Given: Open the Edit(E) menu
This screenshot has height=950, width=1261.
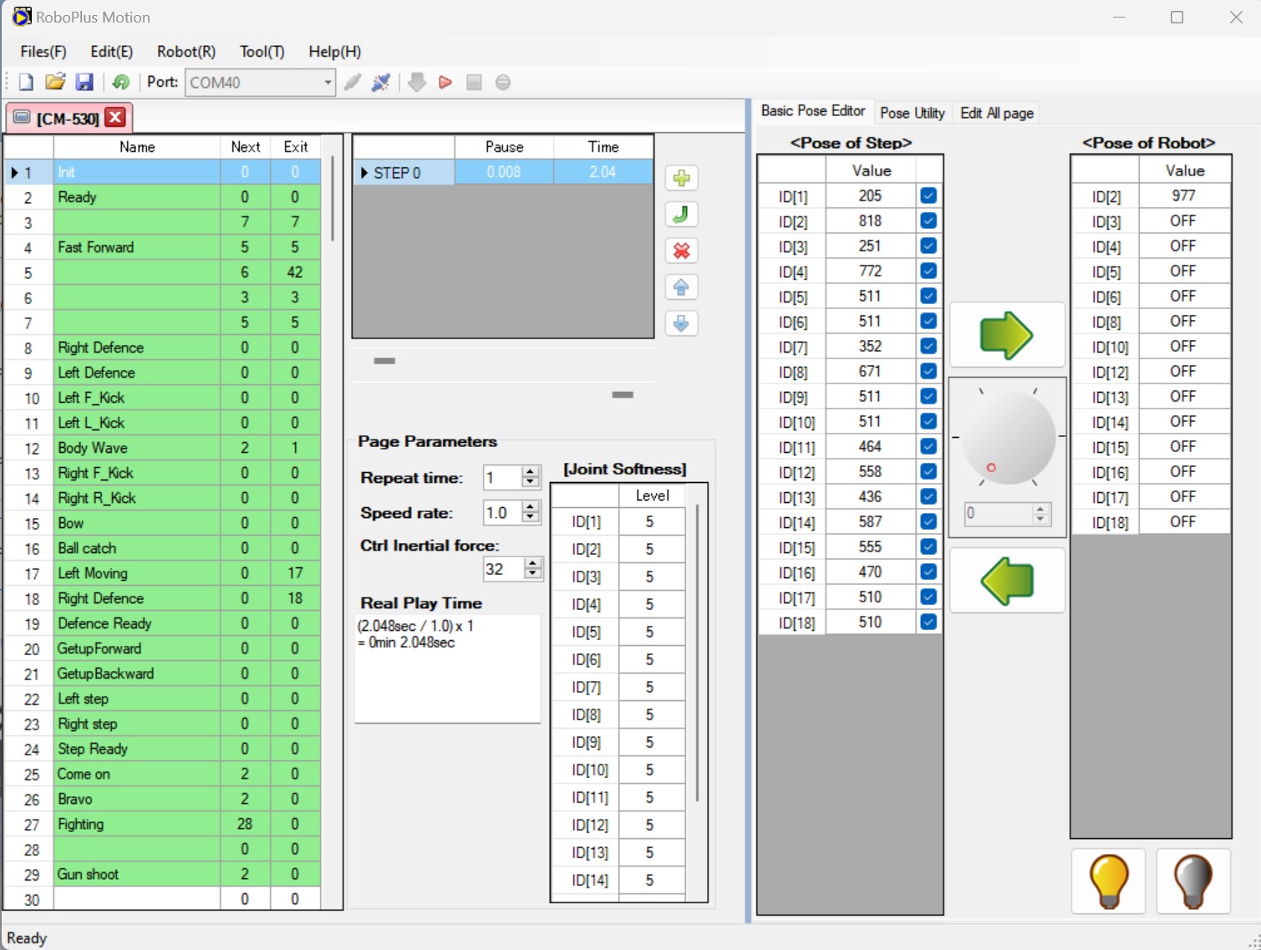Looking at the screenshot, I should click(111, 52).
